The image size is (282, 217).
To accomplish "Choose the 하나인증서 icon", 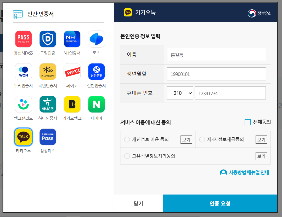I will pyautogui.click(x=48, y=104).
